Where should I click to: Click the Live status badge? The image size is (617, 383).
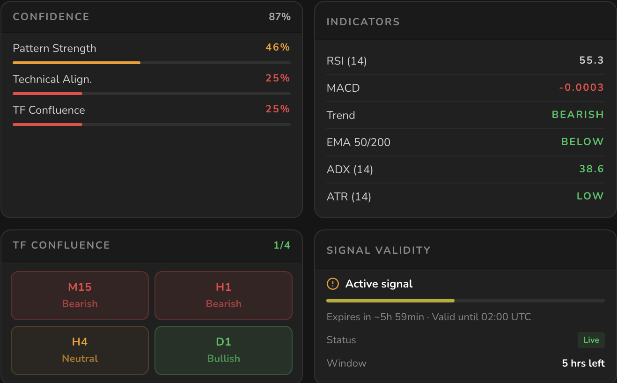point(591,340)
